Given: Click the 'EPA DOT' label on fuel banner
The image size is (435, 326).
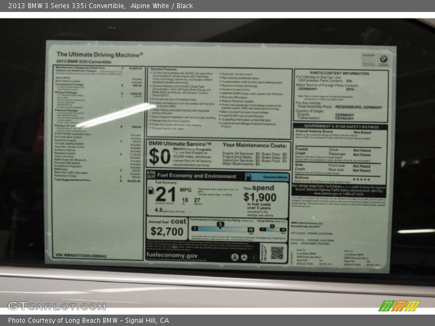Looking at the screenshot, I should pyautogui.click(x=151, y=174).
